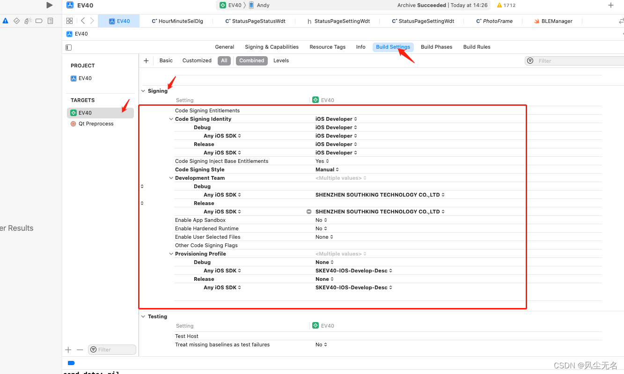624x374 pixels.
Task: Click the EV40 project icon in the title bar
Action: pyautogui.click(x=70, y=5)
